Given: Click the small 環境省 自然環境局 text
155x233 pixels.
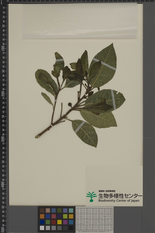Looking at the screenshot, I should [107, 191].
